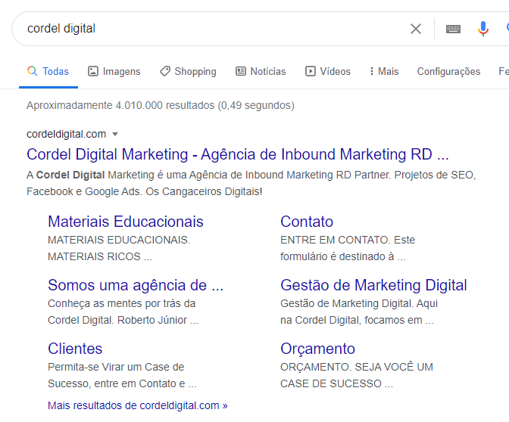Viewport: 509px width, 422px height.
Task: Click the MATERIAIS EDUCACIONAIS. snippet text
Action: 119,248
